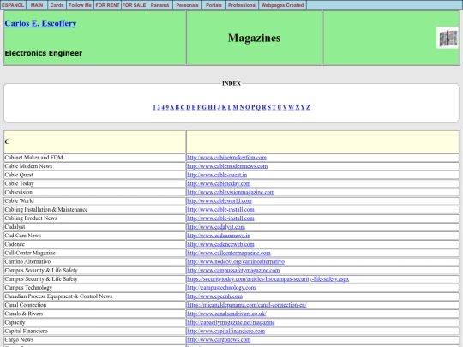The image size is (463, 347).
Task: Select 'Canal Connection' row name
Action: pyautogui.click(x=26, y=305)
